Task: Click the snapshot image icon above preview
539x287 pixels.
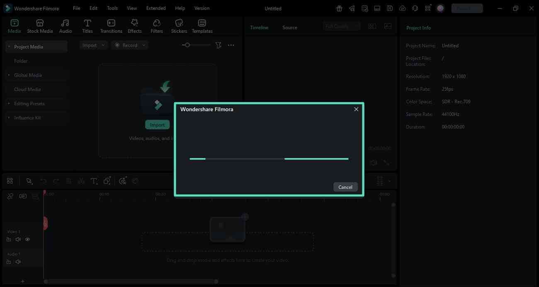Action: pos(388,26)
